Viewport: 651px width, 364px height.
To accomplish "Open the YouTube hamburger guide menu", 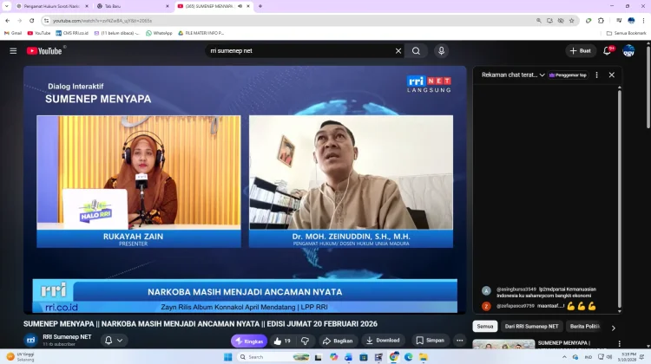I will pyautogui.click(x=13, y=51).
